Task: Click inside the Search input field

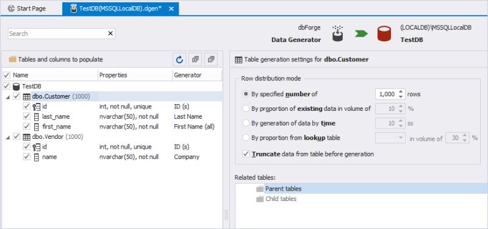Action: [x=58, y=33]
